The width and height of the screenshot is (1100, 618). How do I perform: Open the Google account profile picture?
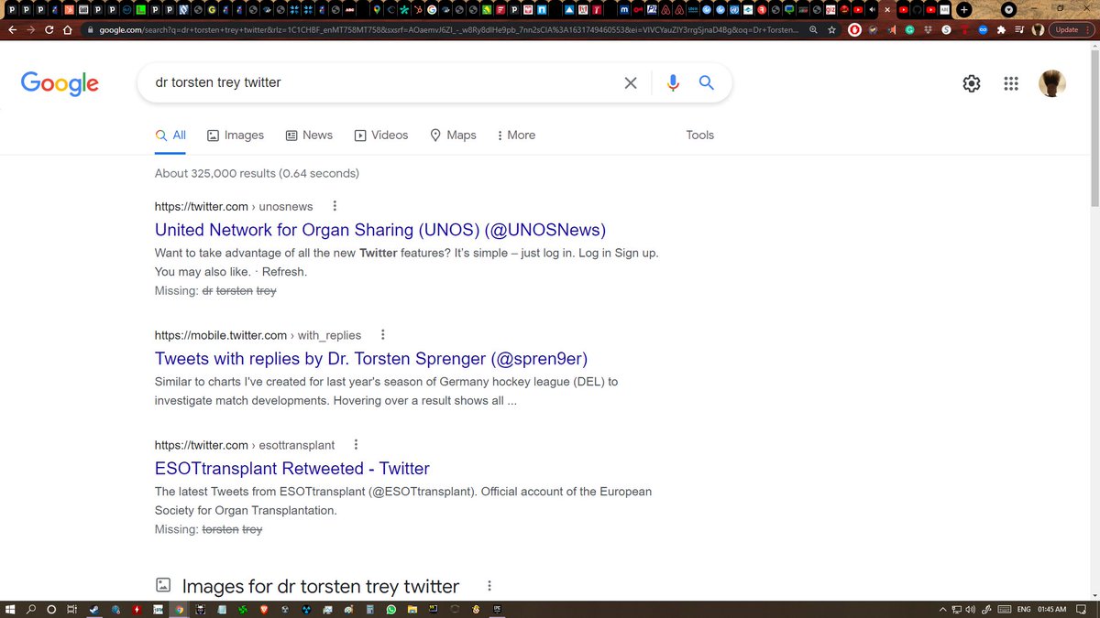click(x=1052, y=83)
